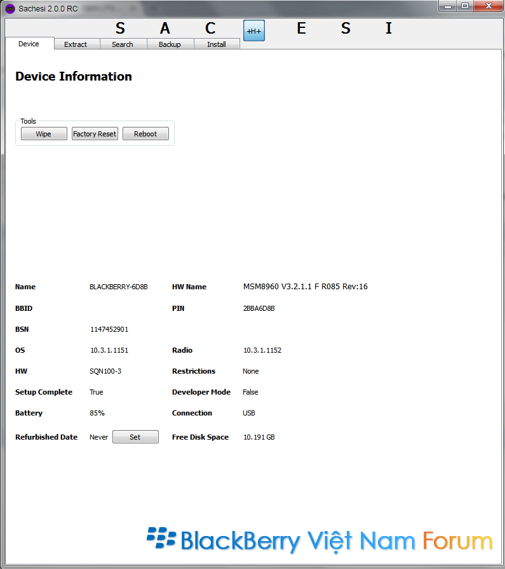Click the Free Disk Space value 10.191 GB
Image resolution: width=505 pixels, height=569 pixels.
pyautogui.click(x=259, y=437)
